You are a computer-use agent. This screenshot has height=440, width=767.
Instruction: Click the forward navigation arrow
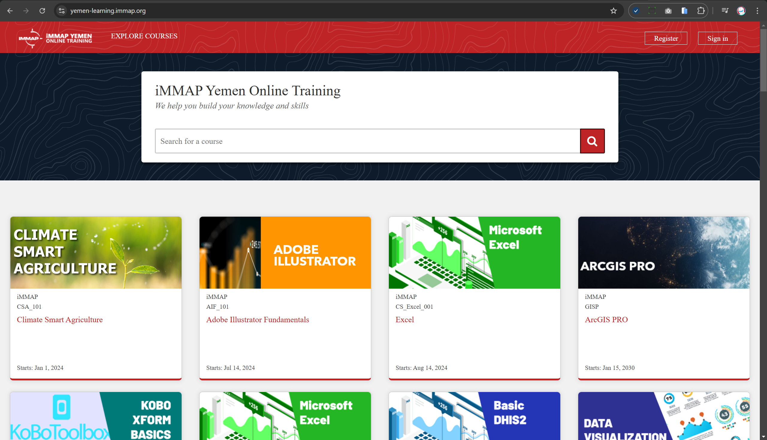coord(26,10)
